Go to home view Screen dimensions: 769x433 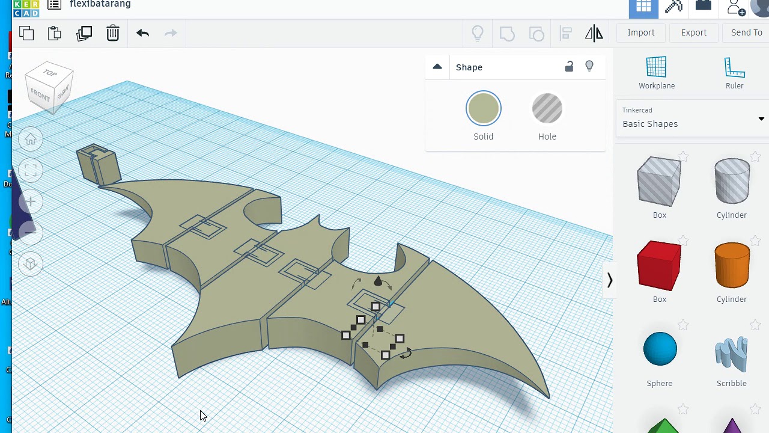pos(31,140)
